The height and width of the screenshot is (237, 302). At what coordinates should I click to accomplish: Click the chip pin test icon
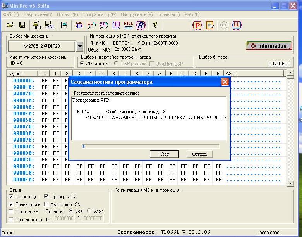[237, 25]
